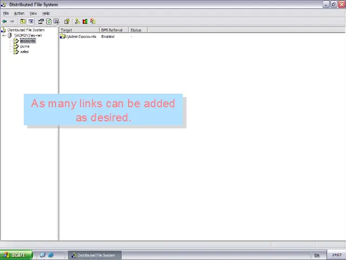Open the Windows start menu
The width and height of the screenshot is (346, 260).
pyautogui.click(x=16, y=255)
